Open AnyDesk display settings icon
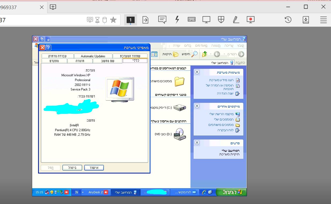Screen dimensions: 331x204 (x=206, y=20)
